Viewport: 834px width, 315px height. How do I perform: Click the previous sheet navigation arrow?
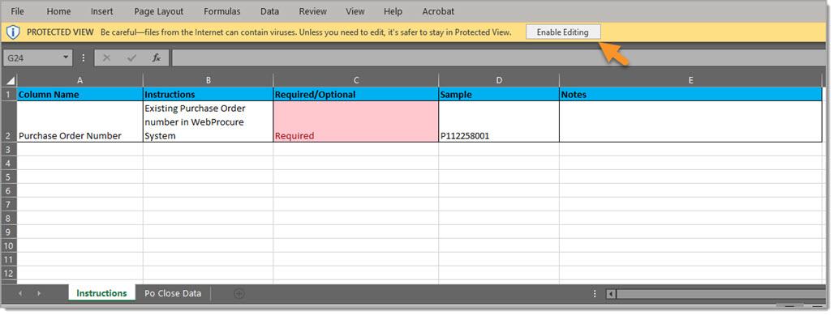tap(20, 293)
